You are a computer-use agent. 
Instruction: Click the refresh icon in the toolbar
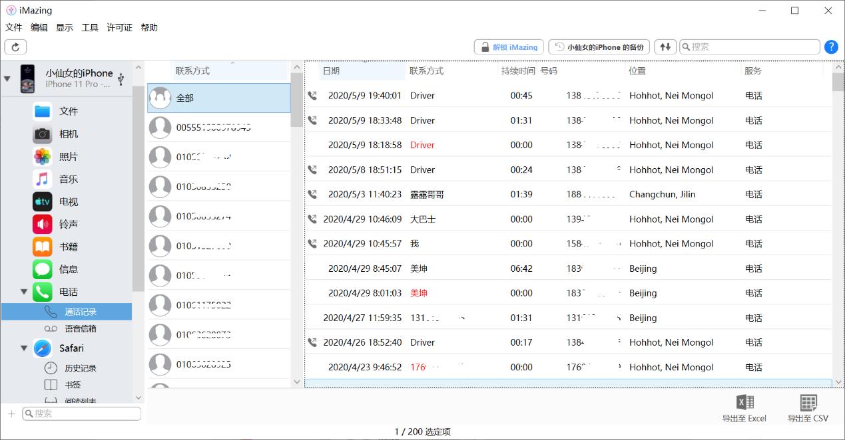coord(15,47)
